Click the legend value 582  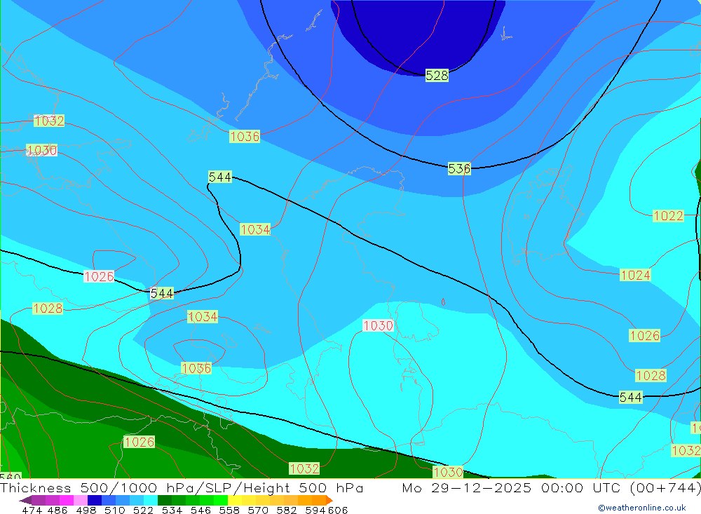click(287, 510)
